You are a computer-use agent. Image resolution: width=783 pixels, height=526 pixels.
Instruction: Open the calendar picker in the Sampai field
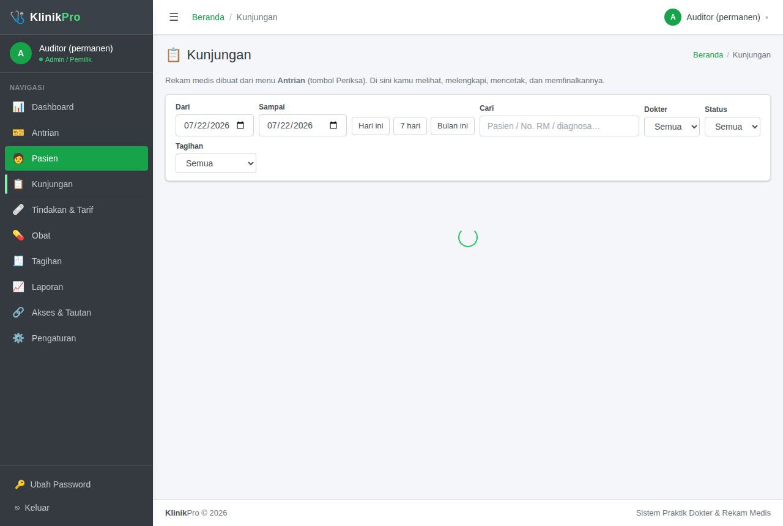click(x=333, y=125)
